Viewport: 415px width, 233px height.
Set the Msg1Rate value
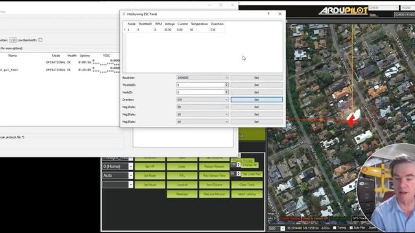(x=256, y=107)
